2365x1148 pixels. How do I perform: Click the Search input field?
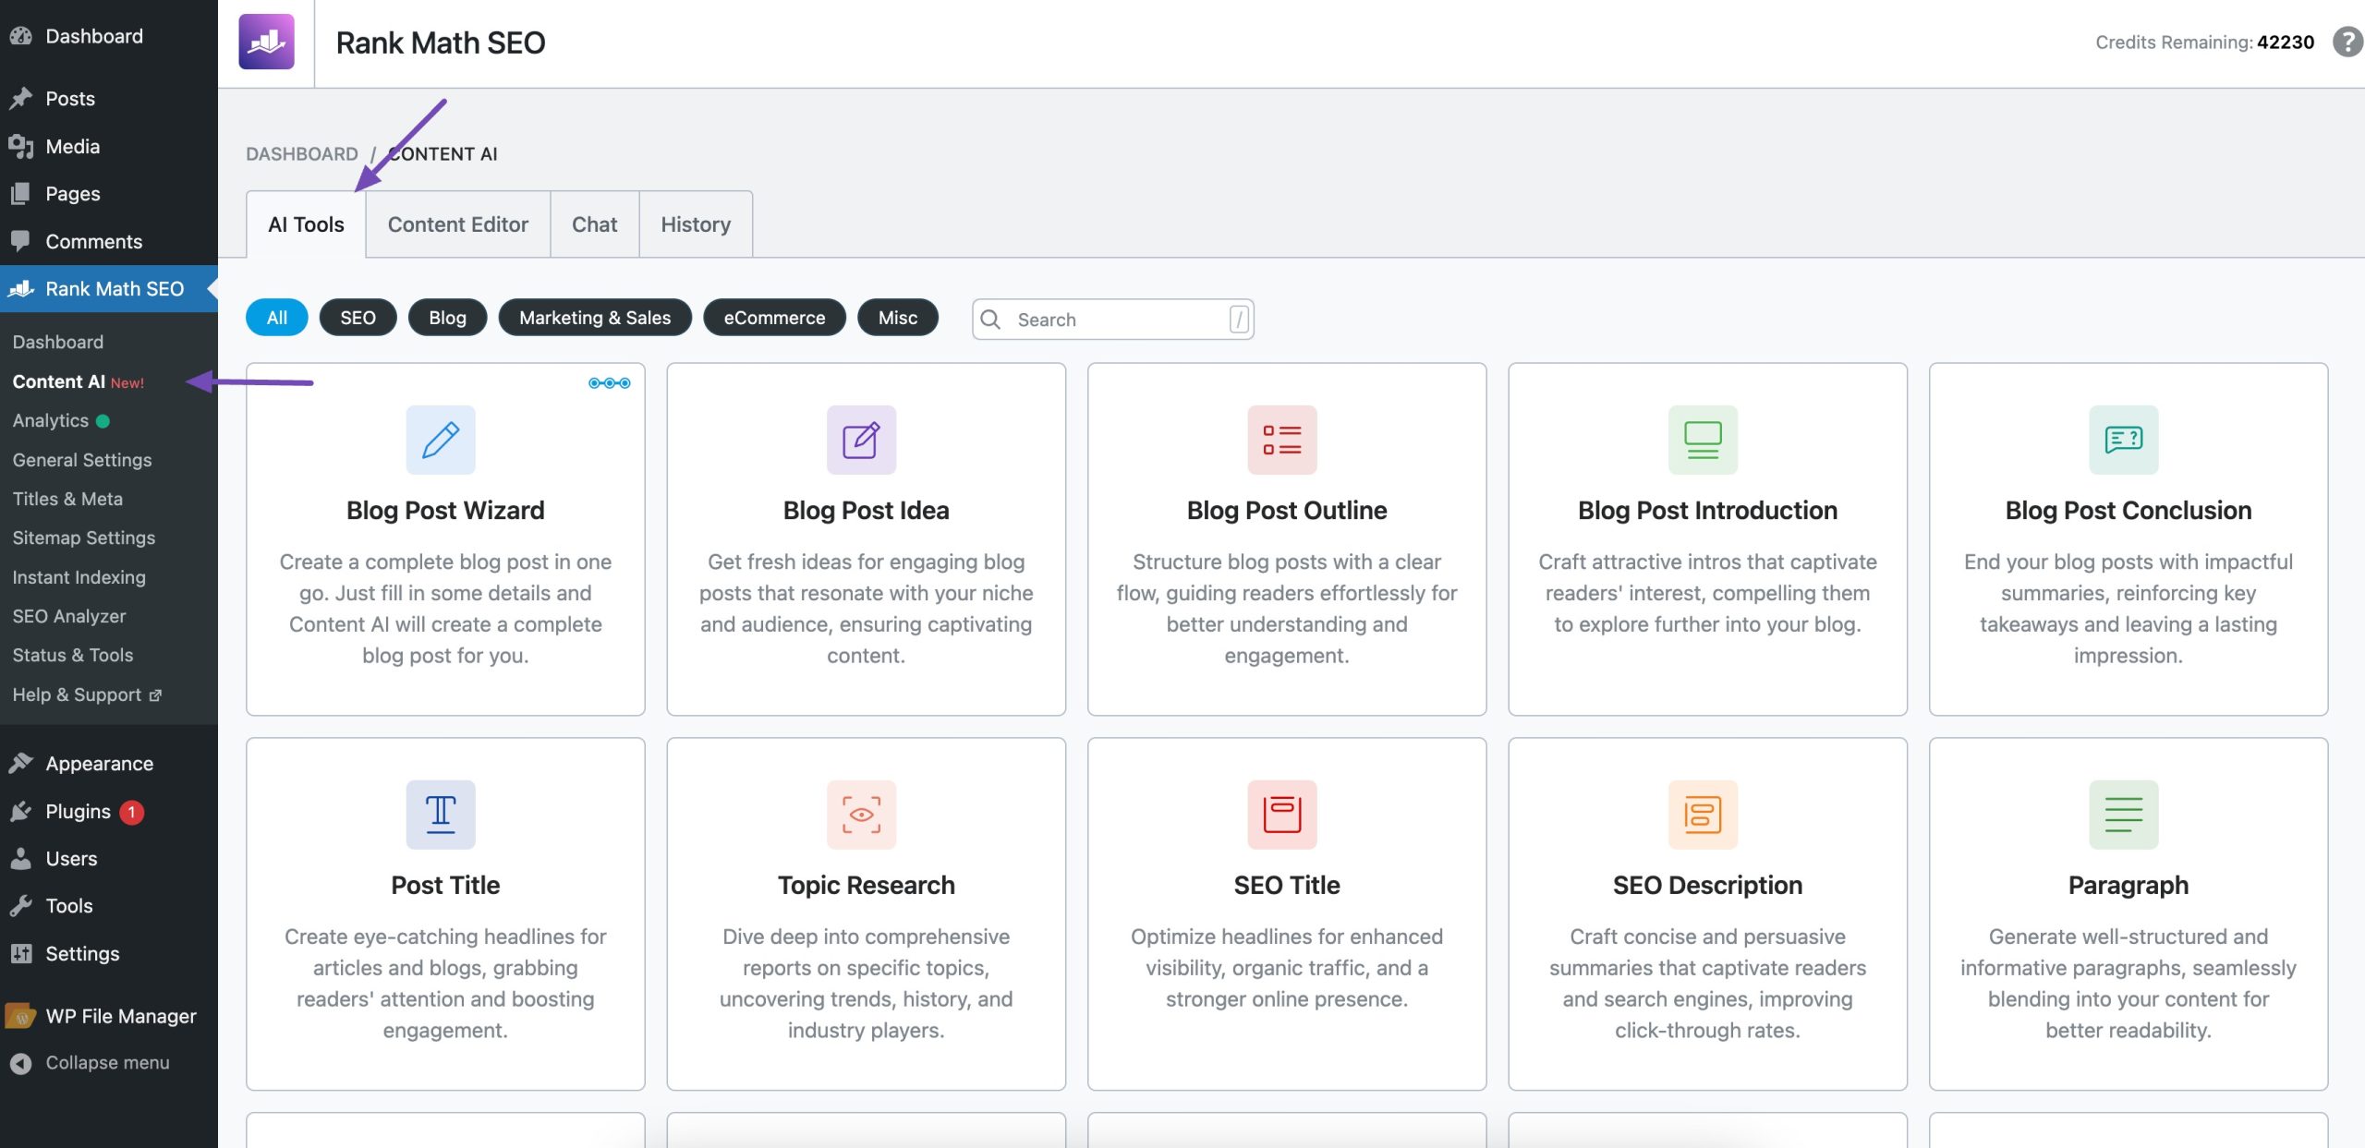click(x=1111, y=319)
